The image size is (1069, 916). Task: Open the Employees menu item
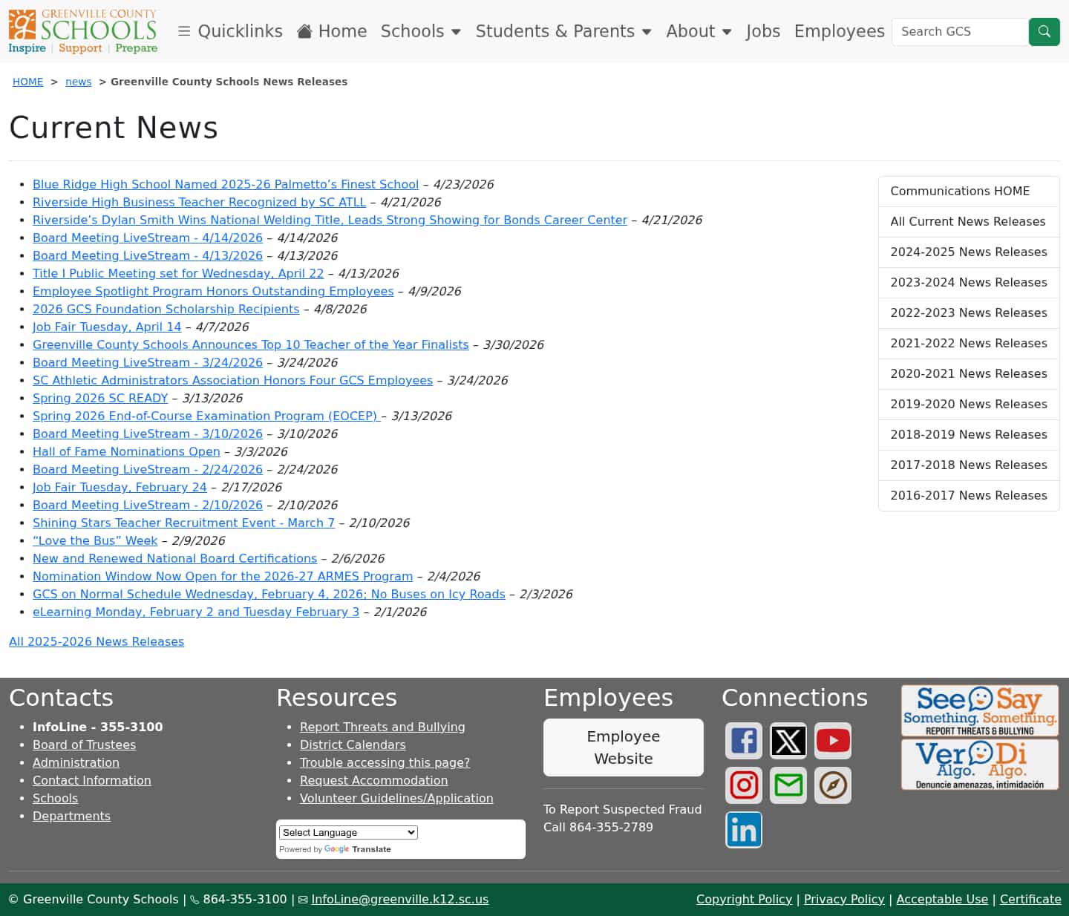click(839, 31)
